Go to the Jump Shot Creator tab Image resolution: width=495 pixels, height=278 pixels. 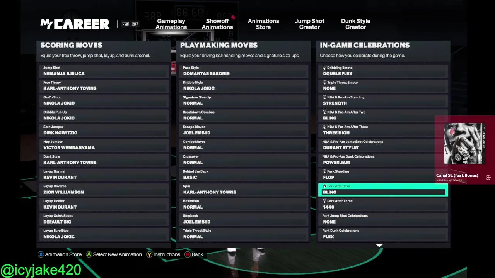click(309, 24)
